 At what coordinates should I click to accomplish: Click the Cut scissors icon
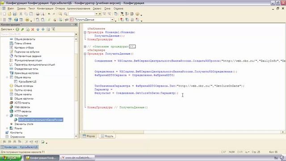pyautogui.click(x=21, y=14)
